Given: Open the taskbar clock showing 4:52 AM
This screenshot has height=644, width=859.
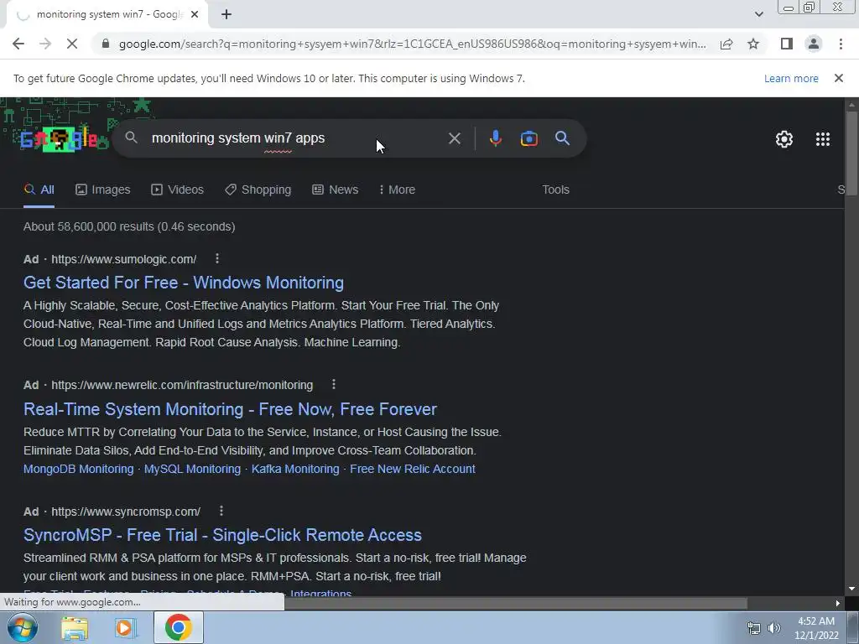Looking at the screenshot, I should pos(816,628).
